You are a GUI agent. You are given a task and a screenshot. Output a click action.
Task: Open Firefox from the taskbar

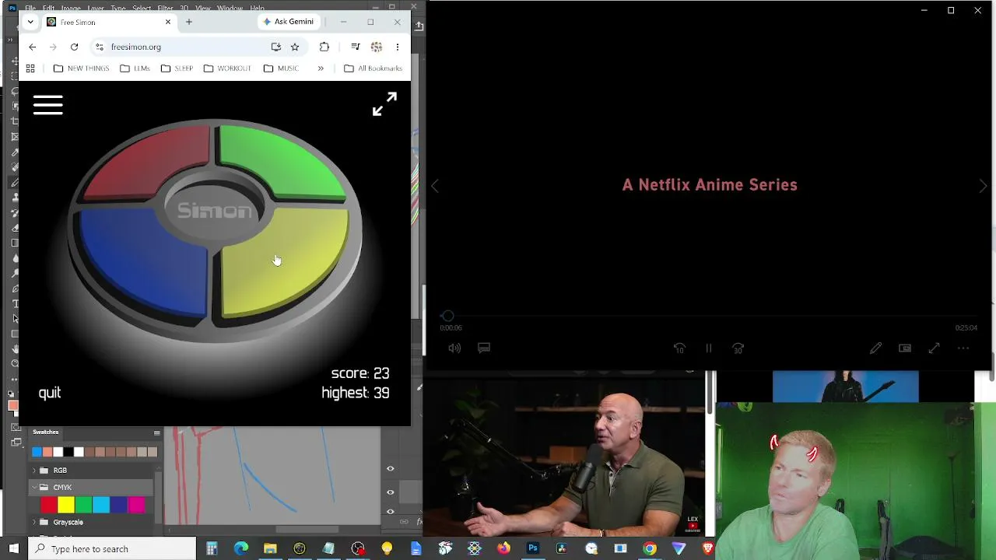[x=503, y=548]
